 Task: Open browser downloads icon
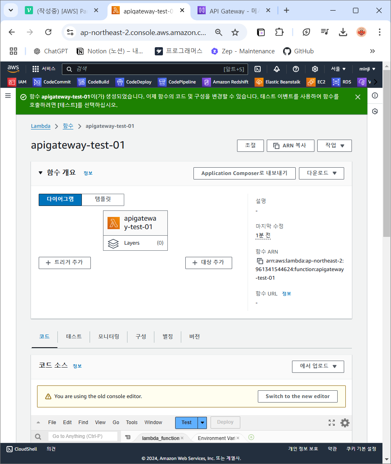click(x=343, y=32)
